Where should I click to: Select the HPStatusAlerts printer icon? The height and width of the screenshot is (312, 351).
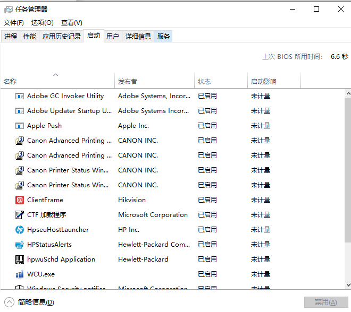point(20,245)
